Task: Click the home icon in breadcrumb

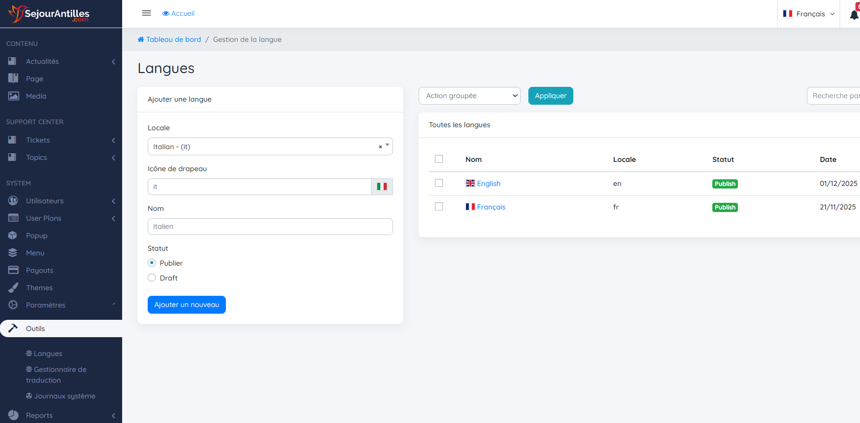Action: pyautogui.click(x=141, y=39)
